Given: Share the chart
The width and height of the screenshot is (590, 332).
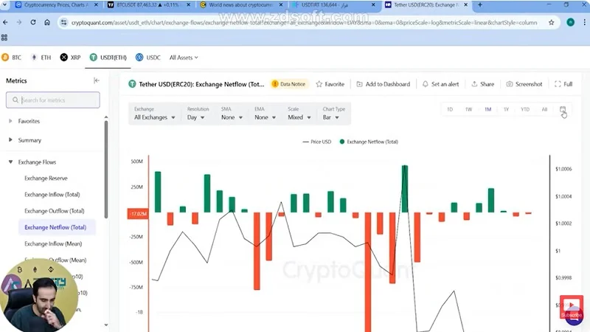Looking at the screenshot, I should coord(474,84).
